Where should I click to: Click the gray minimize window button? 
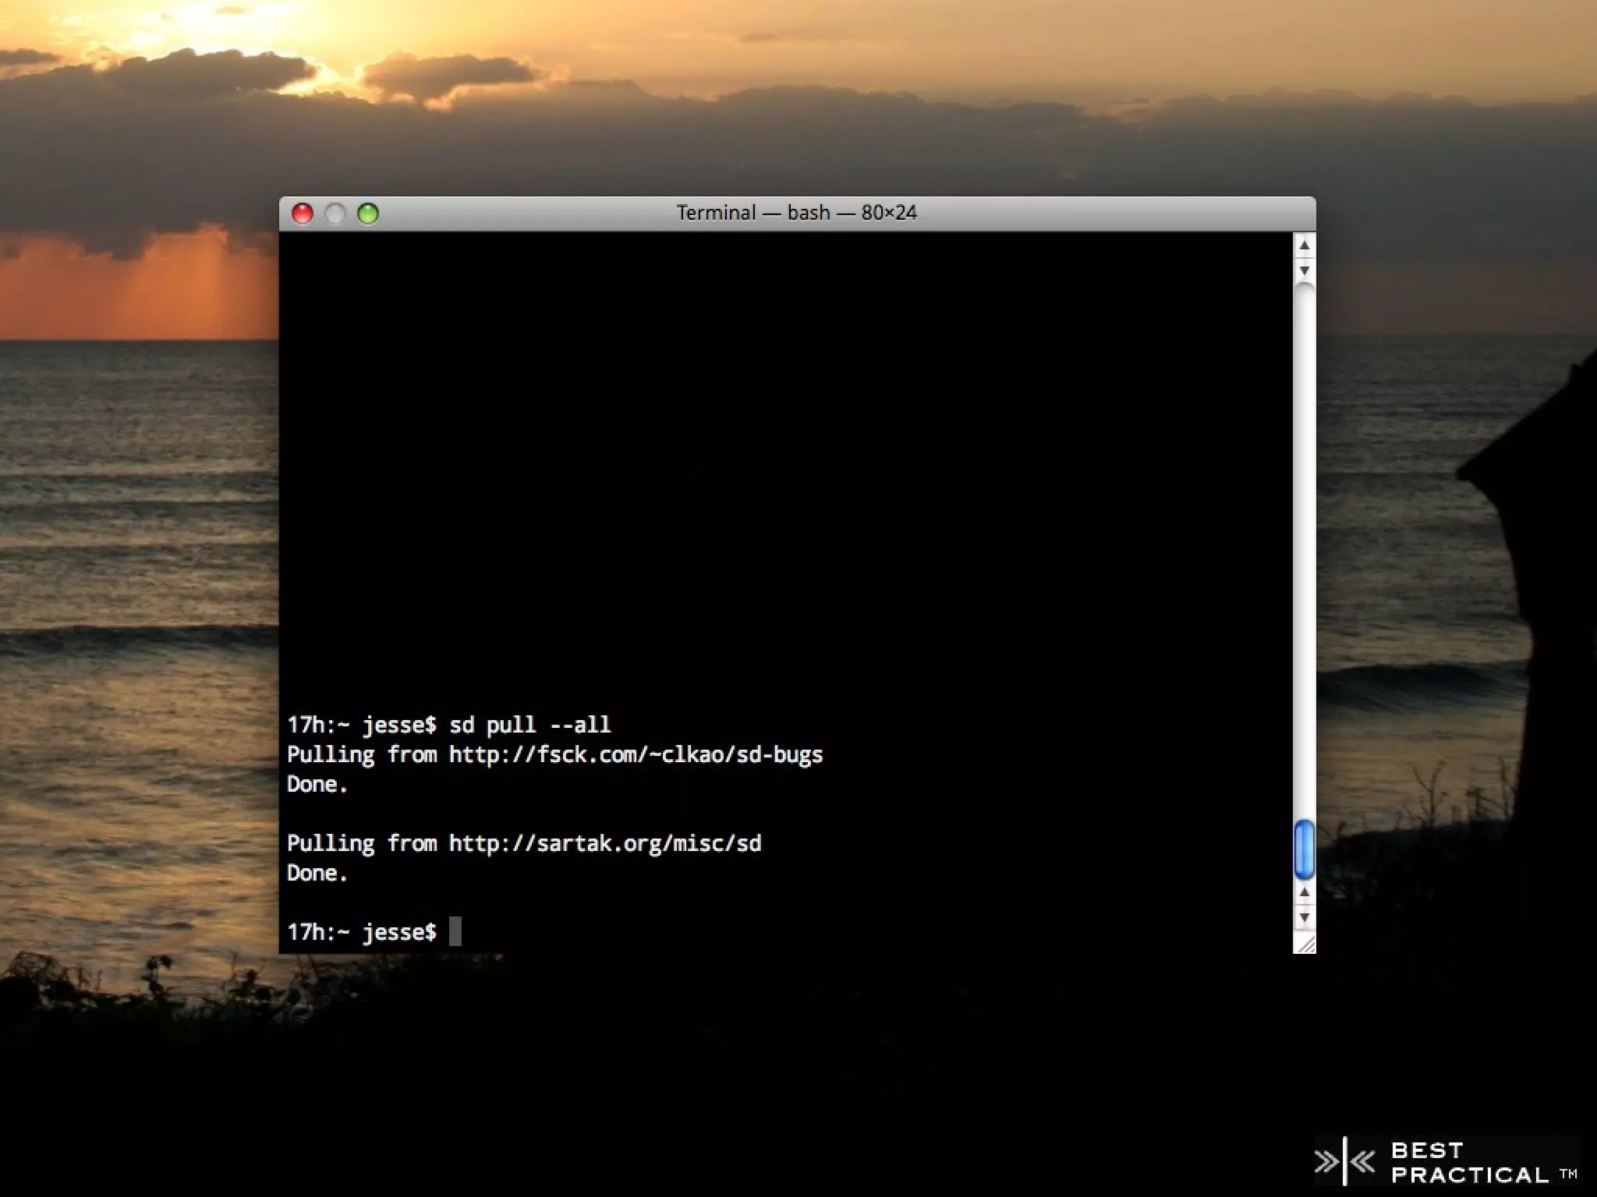click(335, 214)
